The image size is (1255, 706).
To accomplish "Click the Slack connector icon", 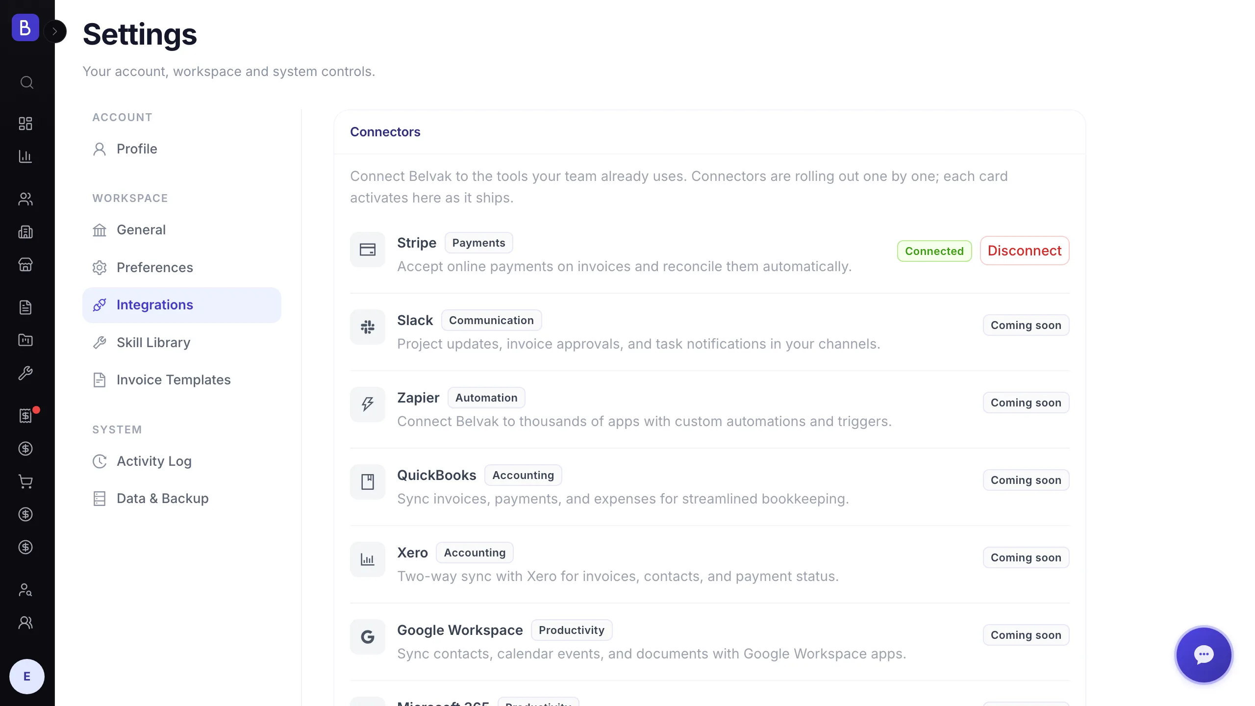I will (368, 327).
